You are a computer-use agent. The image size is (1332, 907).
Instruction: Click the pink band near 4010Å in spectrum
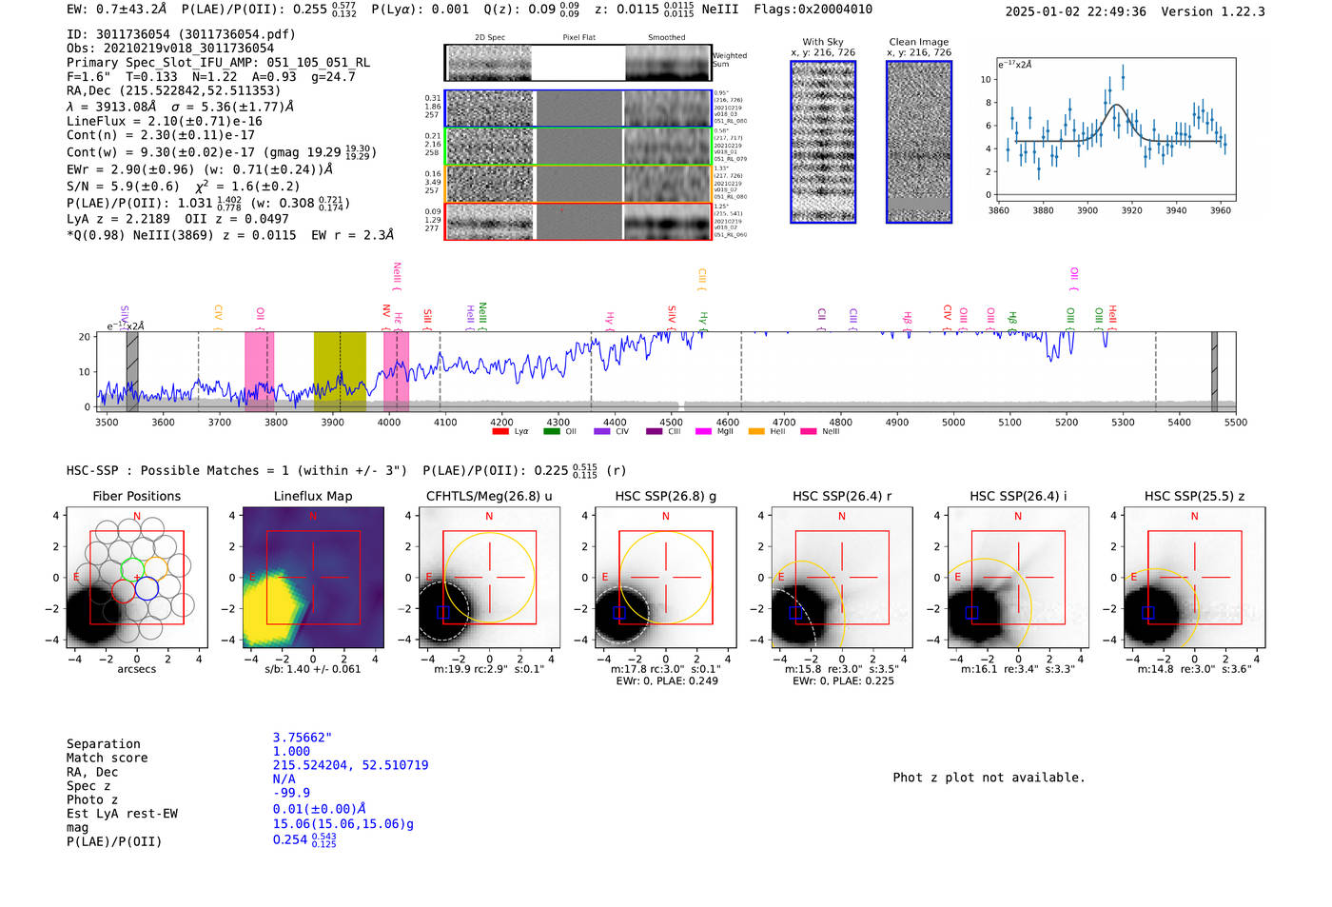(x=396, y=372)
